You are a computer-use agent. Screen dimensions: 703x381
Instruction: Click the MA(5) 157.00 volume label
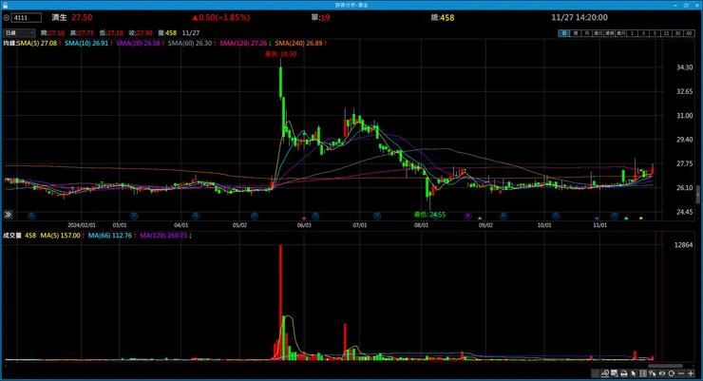63,236
